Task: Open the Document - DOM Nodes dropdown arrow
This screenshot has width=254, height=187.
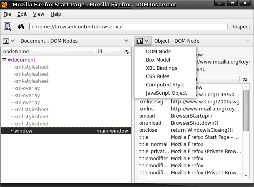Action: tap(126, 41)
